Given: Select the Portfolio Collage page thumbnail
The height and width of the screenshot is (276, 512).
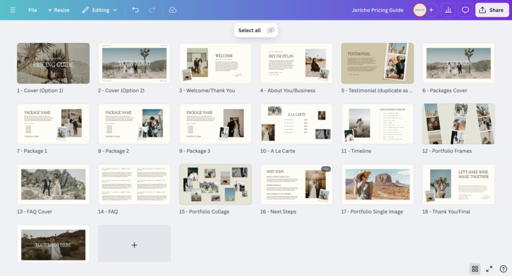Looking at the screenshot, I should 215,185.
